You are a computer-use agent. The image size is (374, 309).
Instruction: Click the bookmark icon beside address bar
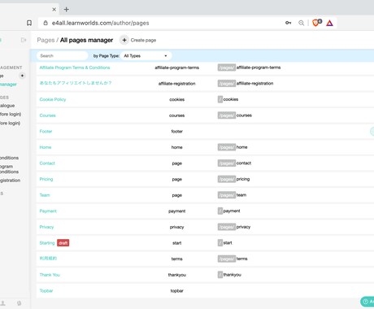[x=29, y=23]
